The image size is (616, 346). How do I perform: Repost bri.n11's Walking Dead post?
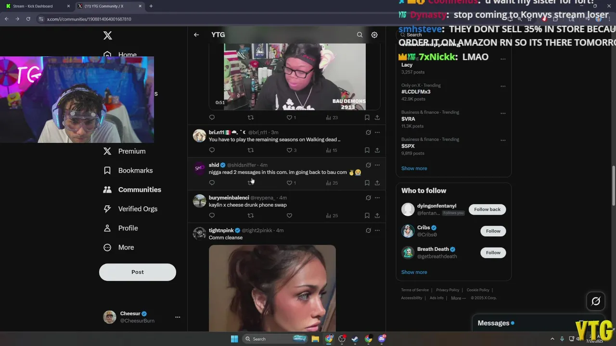pyautogui.click(x=250, y=150)
